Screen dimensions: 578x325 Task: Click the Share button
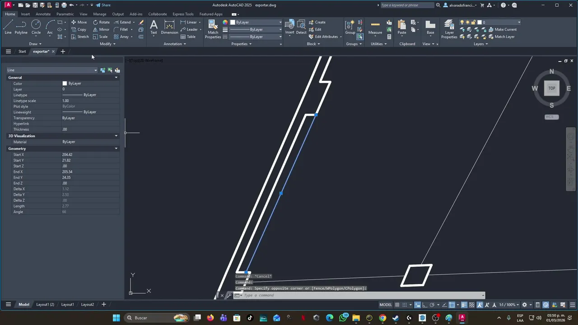click(103, 5)
